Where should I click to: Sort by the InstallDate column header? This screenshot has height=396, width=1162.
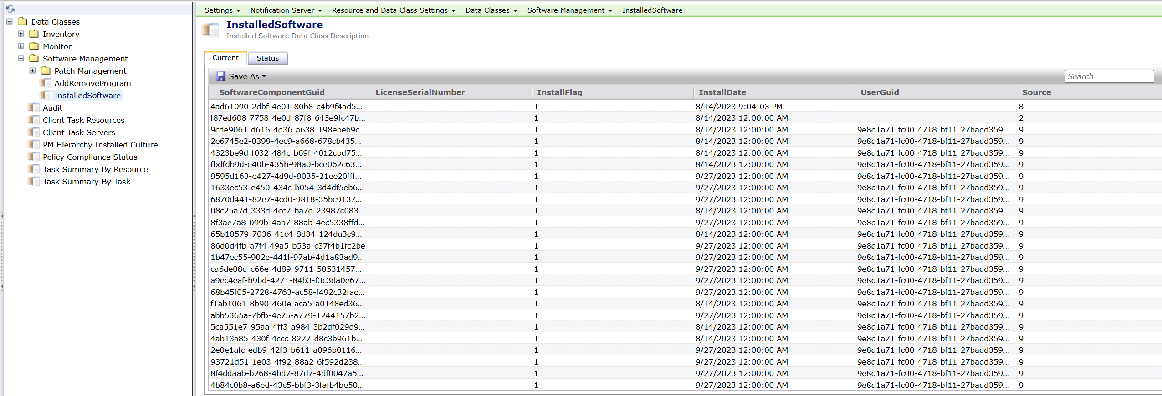[722, 92]
